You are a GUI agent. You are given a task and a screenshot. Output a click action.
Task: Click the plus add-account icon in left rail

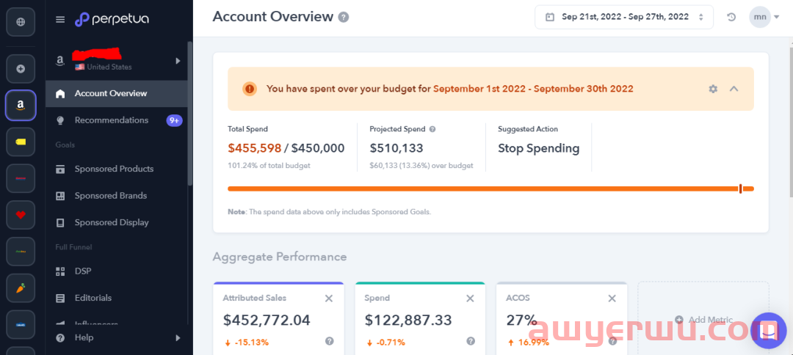coord(21,69)
